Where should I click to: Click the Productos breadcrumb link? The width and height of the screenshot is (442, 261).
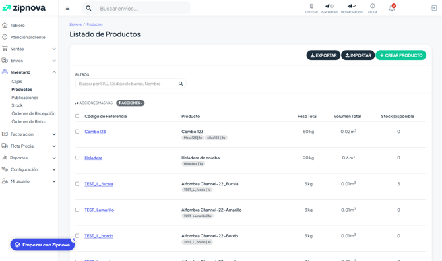94,24
